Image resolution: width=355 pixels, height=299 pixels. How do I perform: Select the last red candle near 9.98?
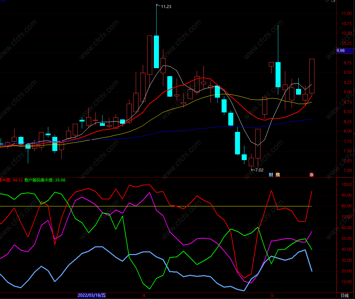point(312,76)
